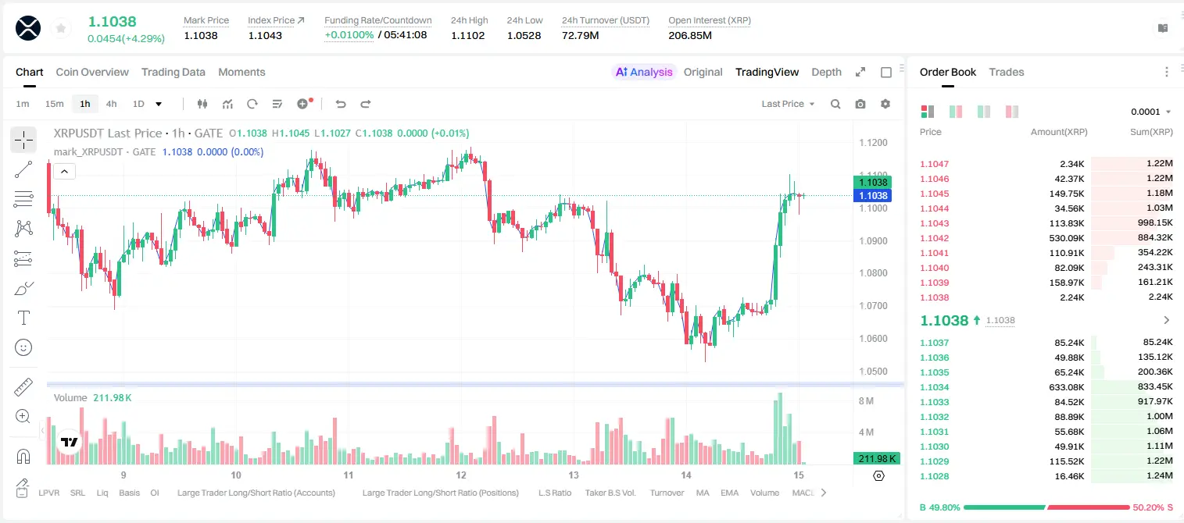1184x523 pixels.
Task: Change the 0.0001 price precision dropdown
Action: [x=1151, y=112]
